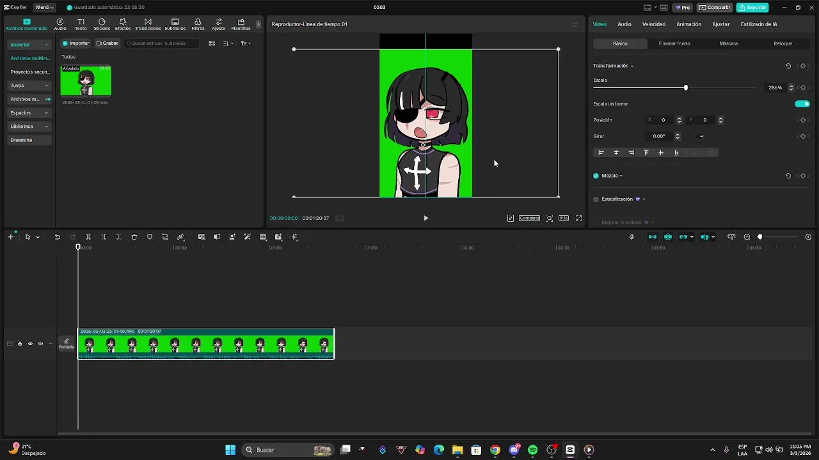Collapse the Transformación section
This screenshot has width=819, height=460.
pos(632,66)
